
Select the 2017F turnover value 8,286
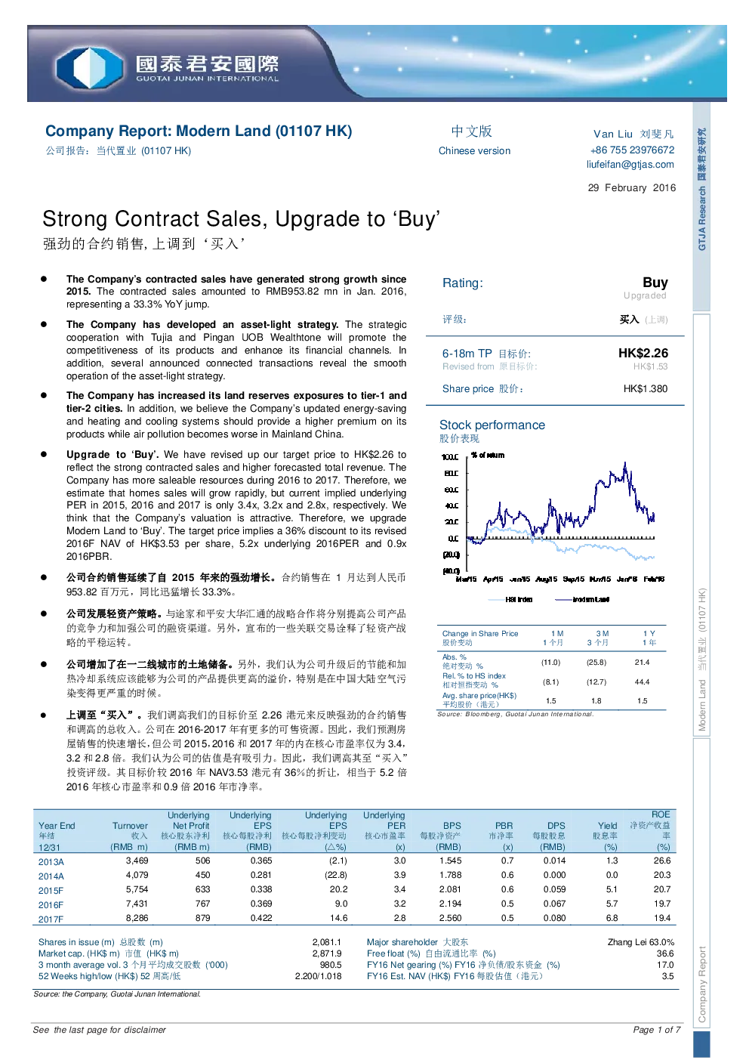click(x=137, y=919)
